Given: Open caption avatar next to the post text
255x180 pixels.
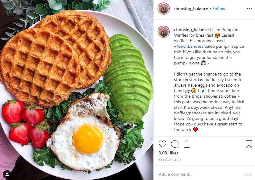Looking at the screenshot, I should 164,32.
